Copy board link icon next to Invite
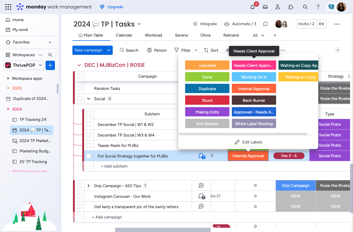 tap(321, 24)
